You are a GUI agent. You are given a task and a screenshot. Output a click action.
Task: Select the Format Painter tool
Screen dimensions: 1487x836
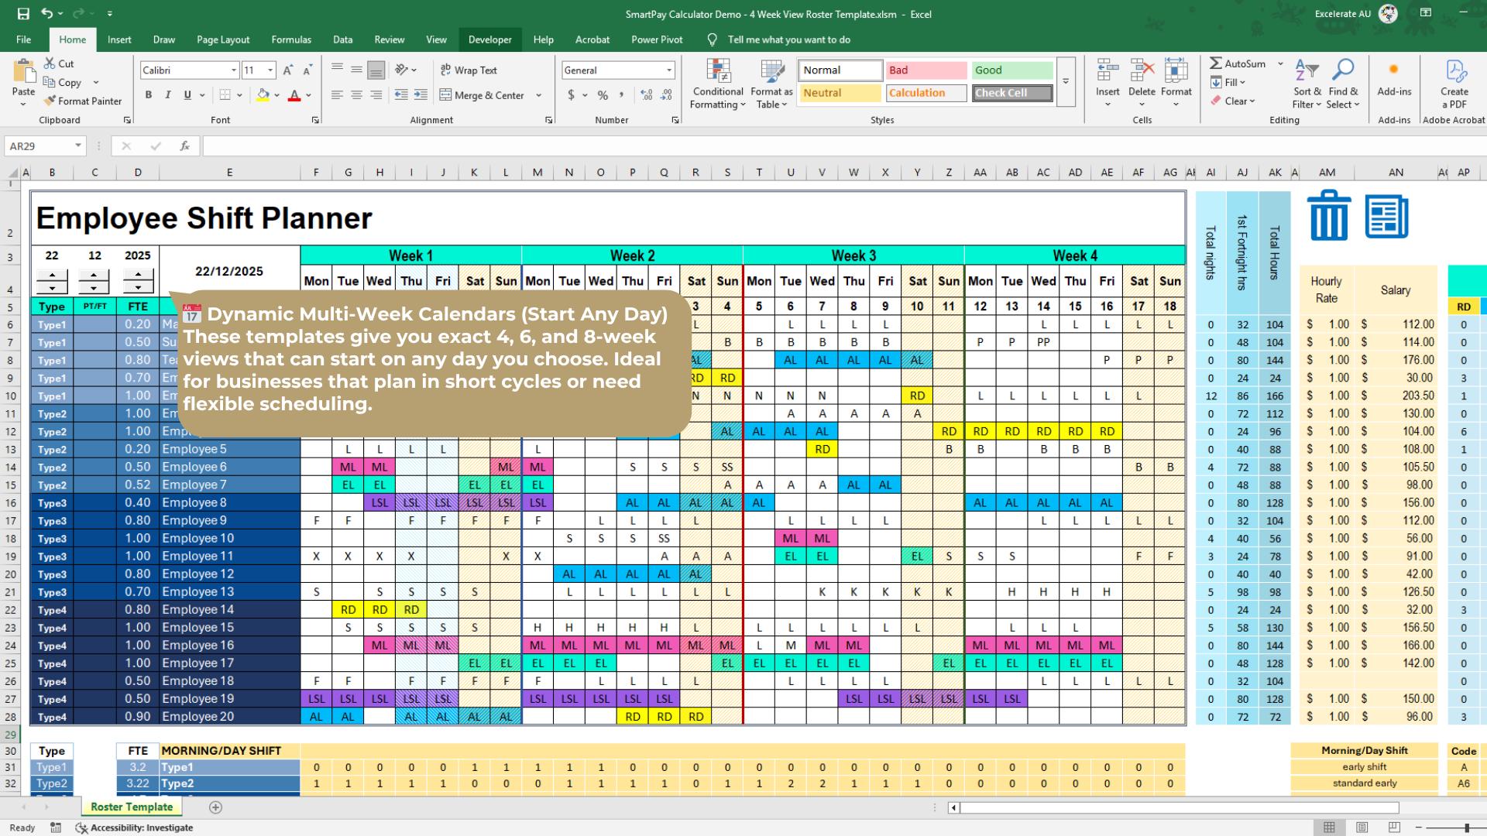[x=84, y=101]
